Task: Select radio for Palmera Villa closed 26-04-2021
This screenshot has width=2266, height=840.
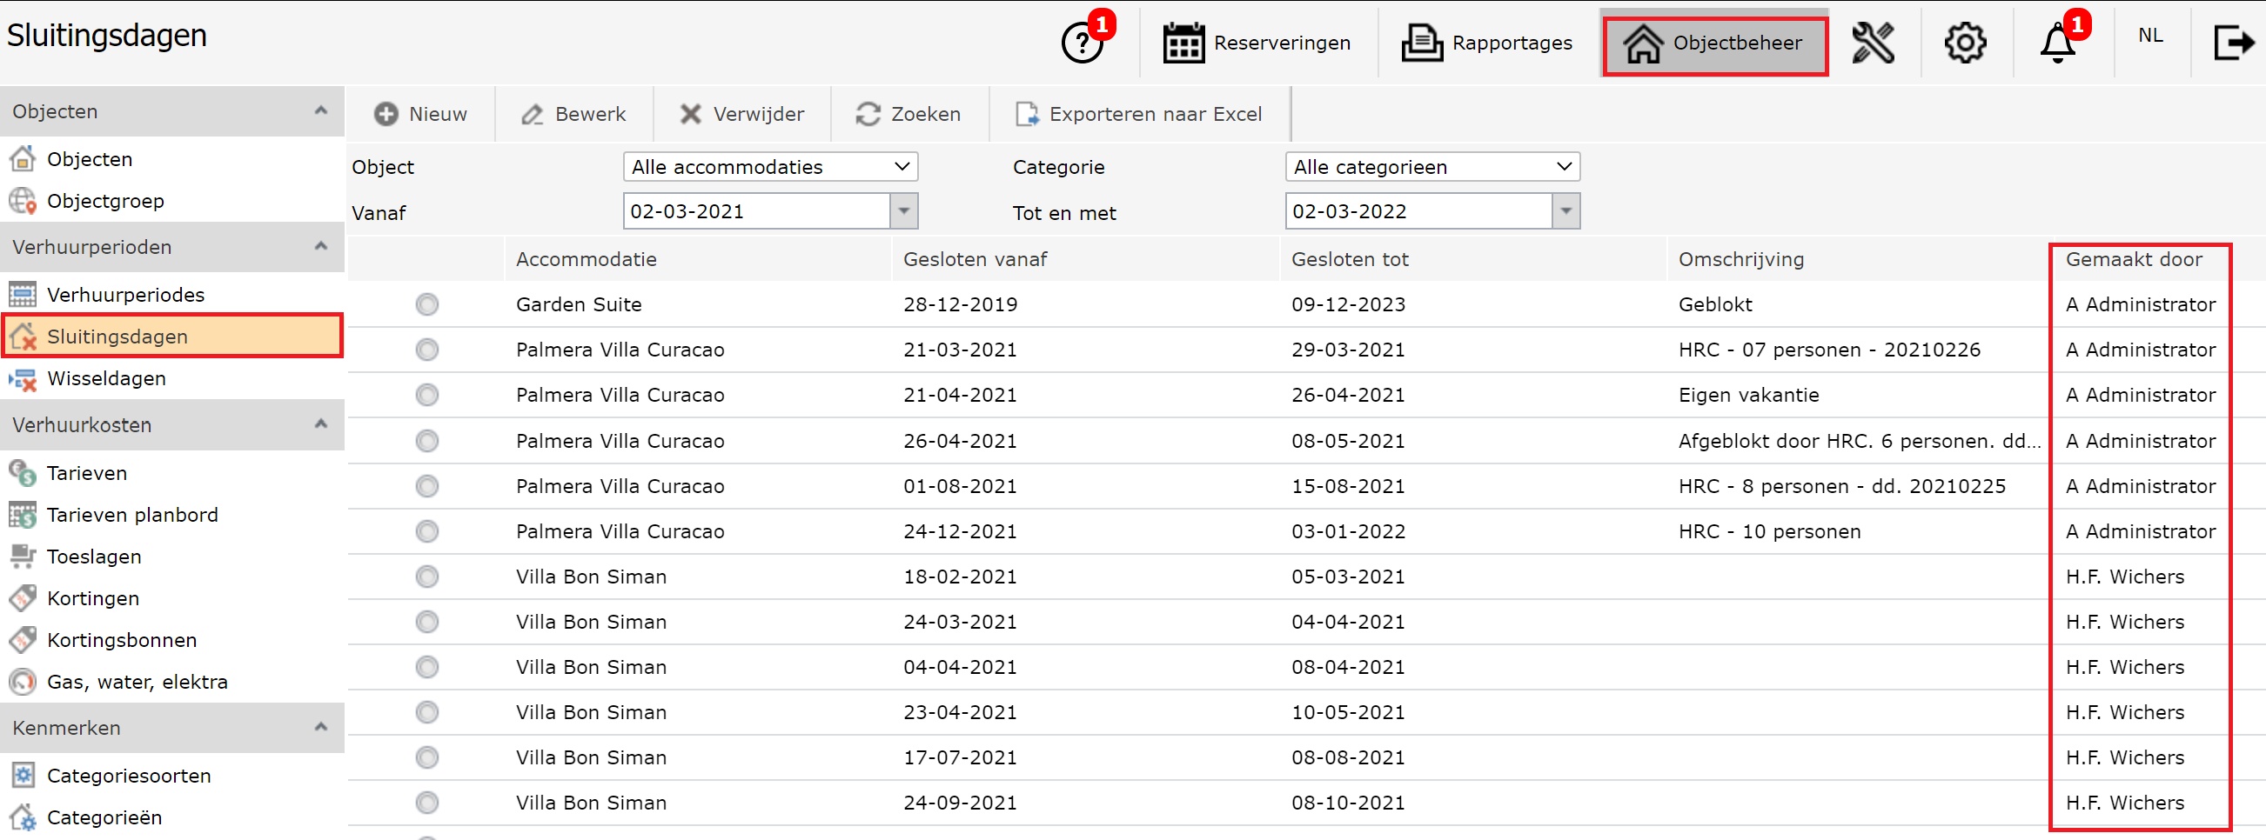Action: coord(427,441)
